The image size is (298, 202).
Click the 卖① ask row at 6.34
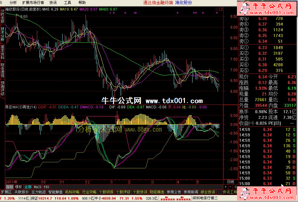pyautogui.click(x=267, y=41)
